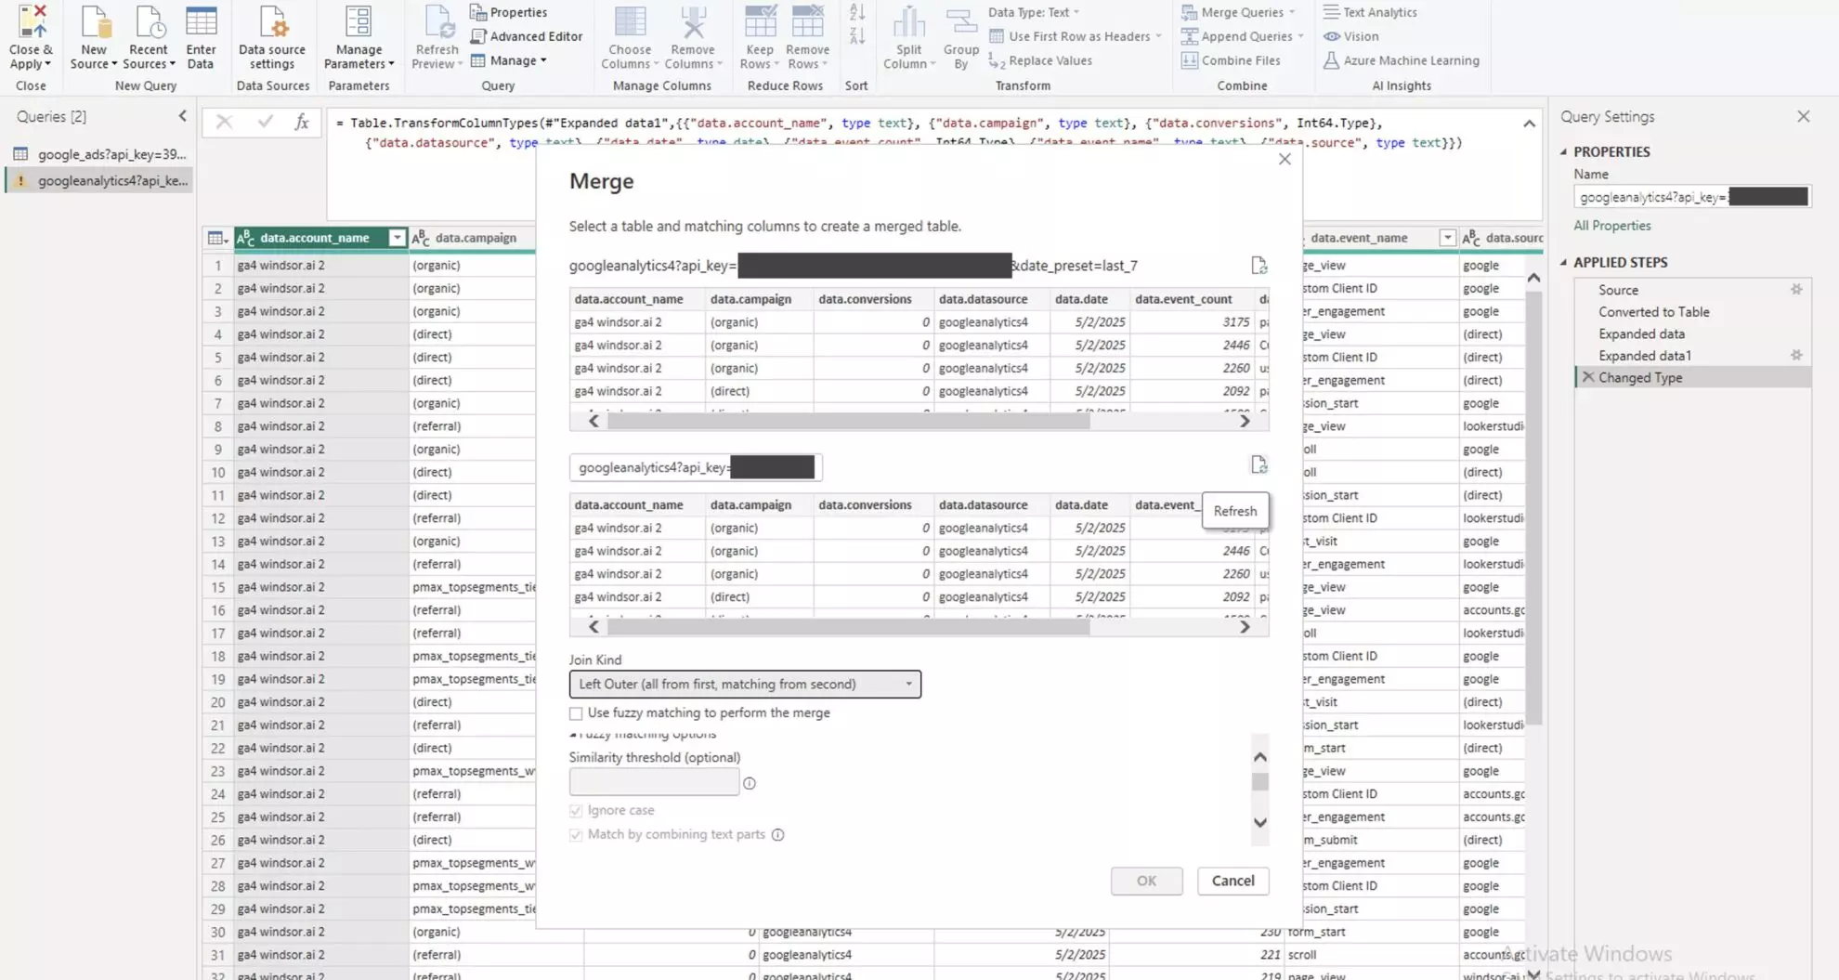The height and width of the screenshot is (980, 1839).
Task: Collapse the Queries pane
Action: coord(182,116)
